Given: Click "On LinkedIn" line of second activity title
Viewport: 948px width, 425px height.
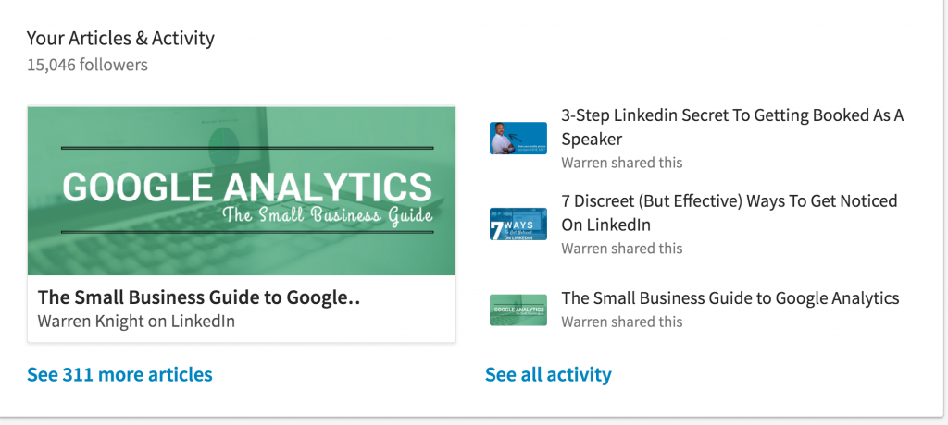Looking at the screenshot, I should (x=605, y=225).
